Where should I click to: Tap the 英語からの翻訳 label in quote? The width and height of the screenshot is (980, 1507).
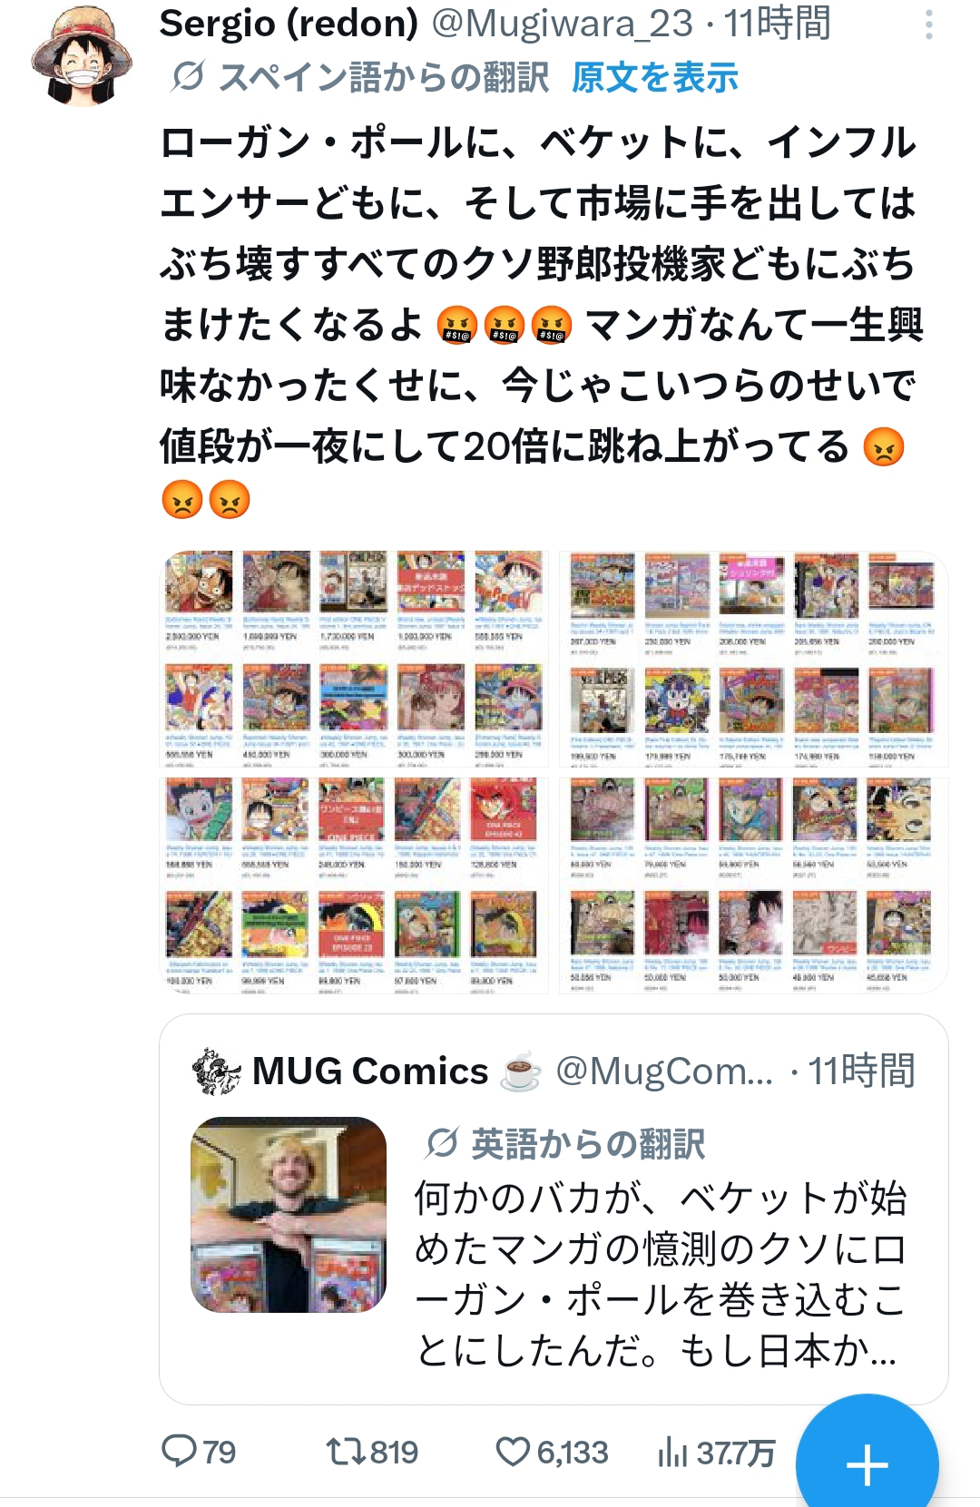(588, 1144)
